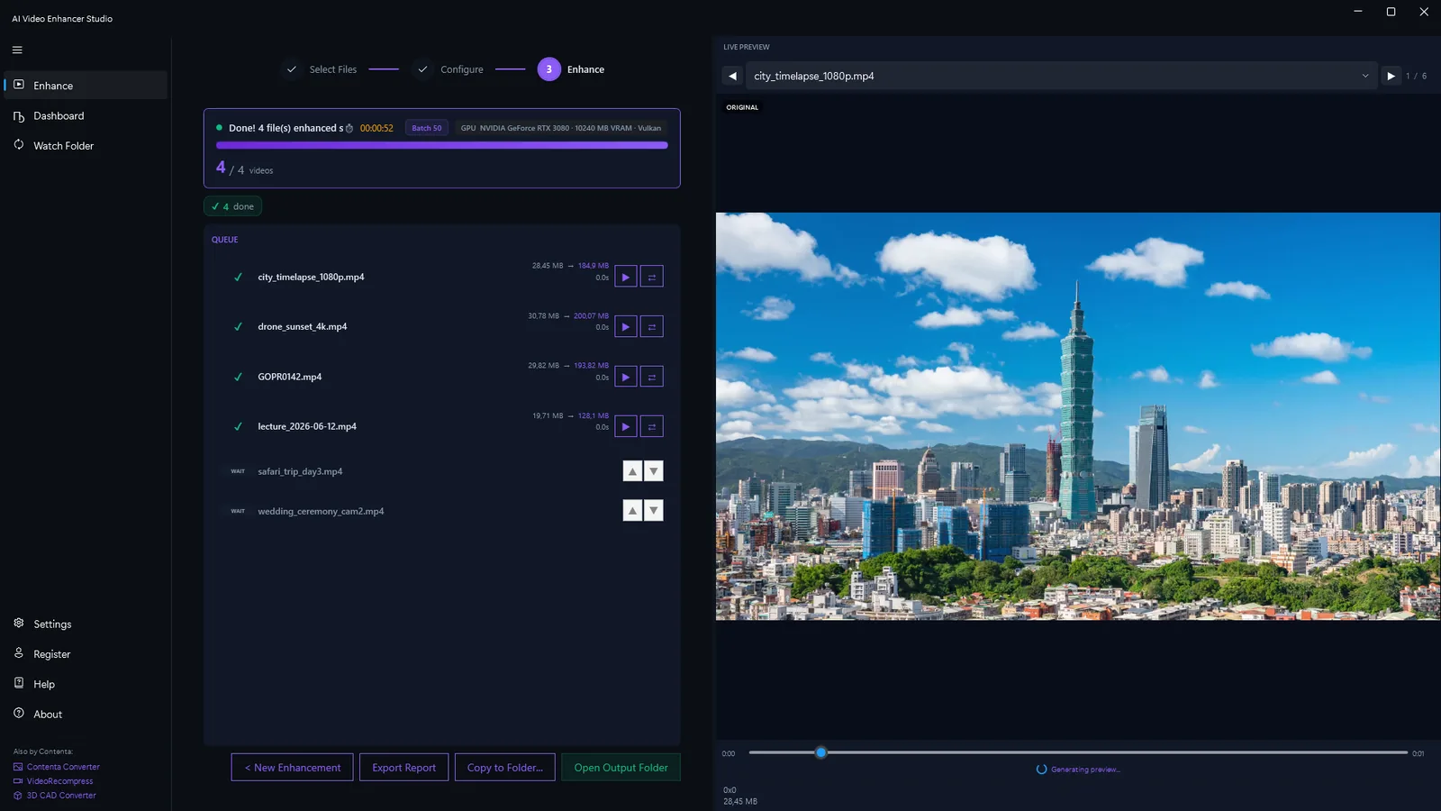Go to the Select Files step
Image resolution: width=1441 pixels, height=811 pixels.
[x=321, y=69]
